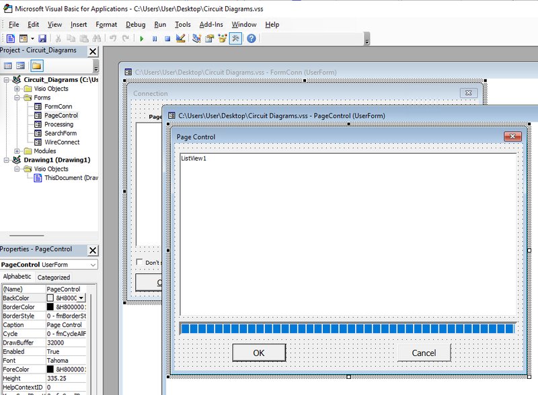Viewport: 538px width, 395px height.
Task: Click the Break pause icon
Action: pyautogui.click(x=155, y=38)
